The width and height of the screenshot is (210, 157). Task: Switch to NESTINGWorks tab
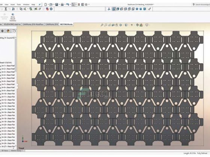[x=66, y=24]
